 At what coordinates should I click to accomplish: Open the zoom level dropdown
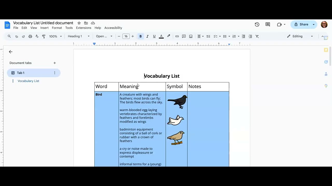(x=56, y=36)
